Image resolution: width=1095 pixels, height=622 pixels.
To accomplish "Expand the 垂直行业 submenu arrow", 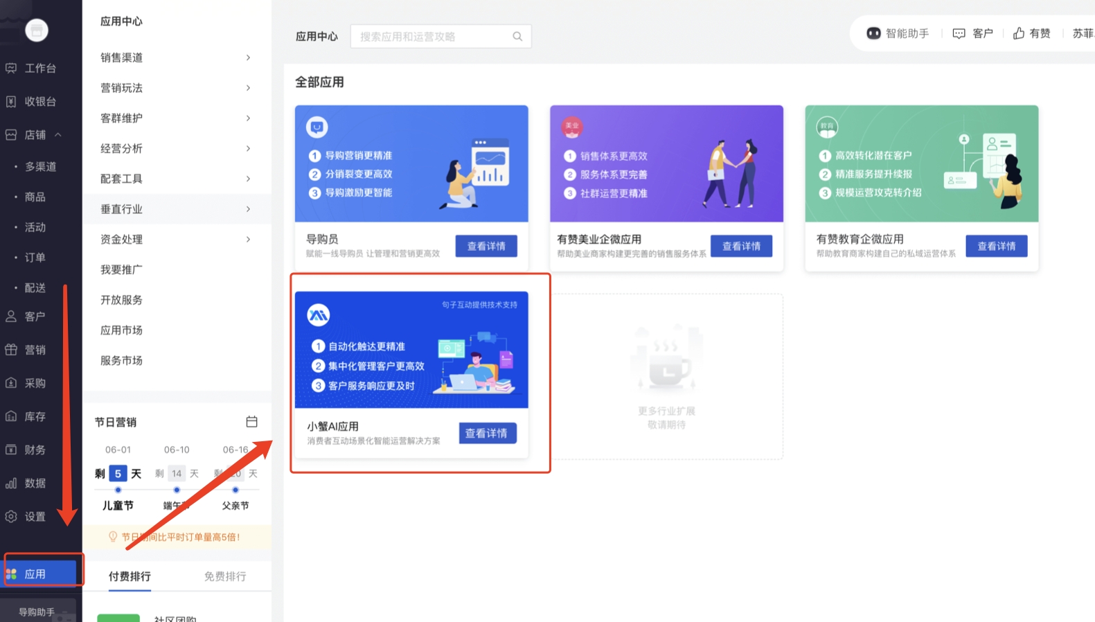I will pyautogui.click(x=248, y=209).
